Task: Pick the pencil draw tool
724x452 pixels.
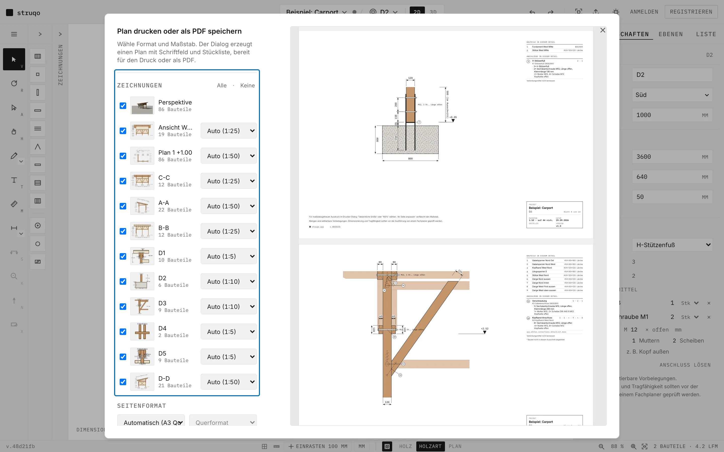Action: (14, 156)
